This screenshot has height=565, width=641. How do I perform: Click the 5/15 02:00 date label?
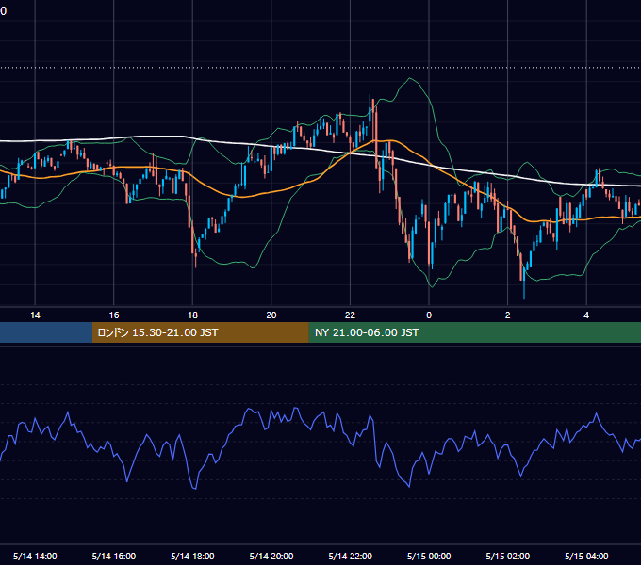(508, 556)
